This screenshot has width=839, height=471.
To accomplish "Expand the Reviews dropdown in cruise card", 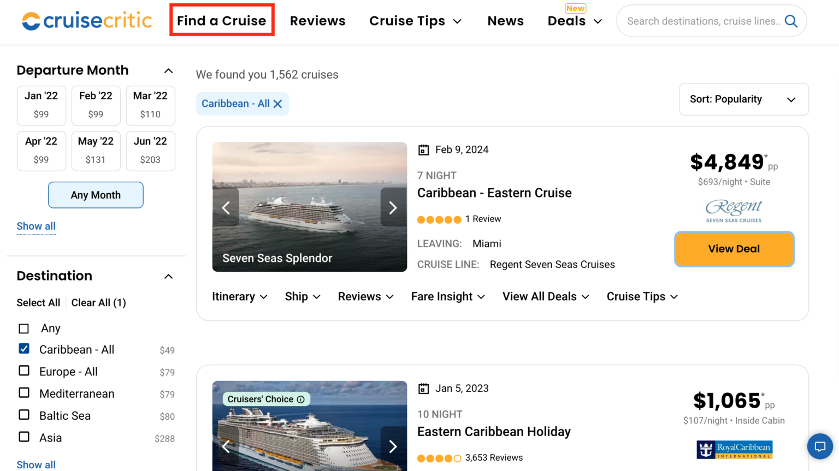I will click(366, 296).
